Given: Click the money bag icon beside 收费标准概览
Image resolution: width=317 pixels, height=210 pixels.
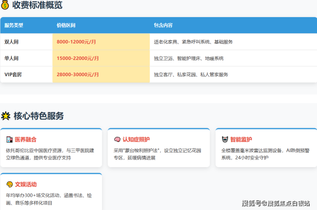Looking at the screenshot, I should (x=5, y=6).
